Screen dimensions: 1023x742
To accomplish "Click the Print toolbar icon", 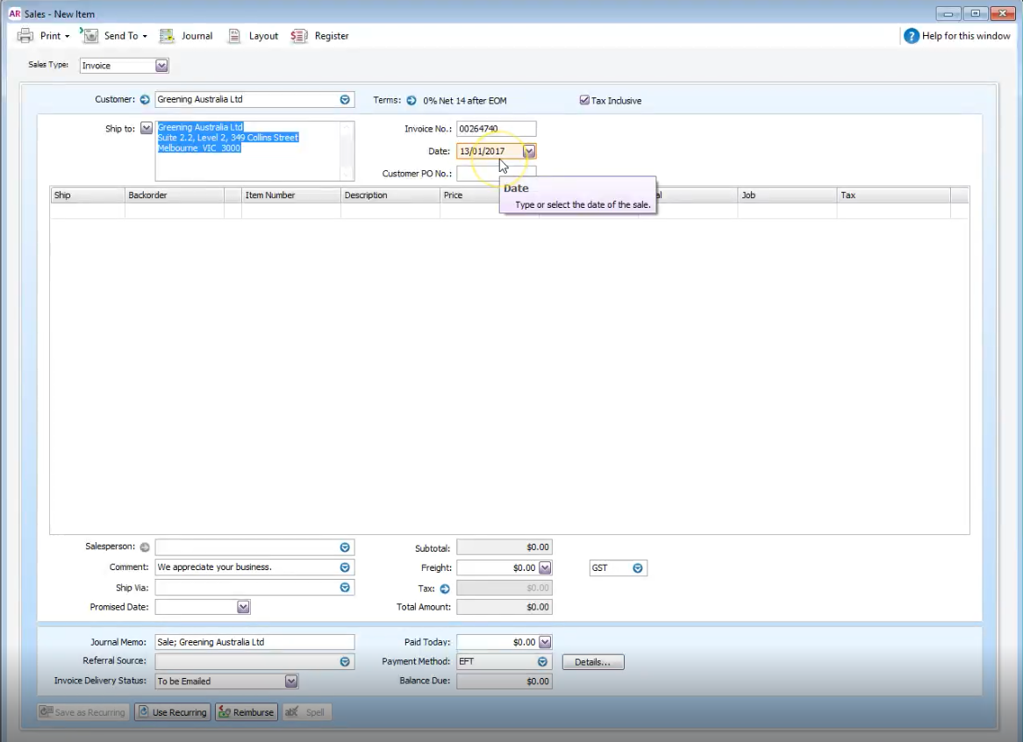I will [25, 36].
